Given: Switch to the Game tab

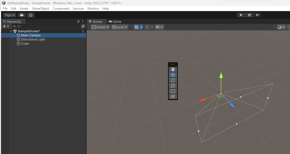Looking at the screenshot, I should click(x=115, y=21).
